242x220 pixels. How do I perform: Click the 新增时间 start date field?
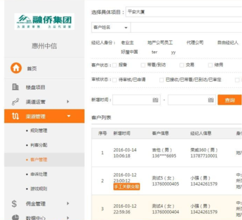point(137,100)
